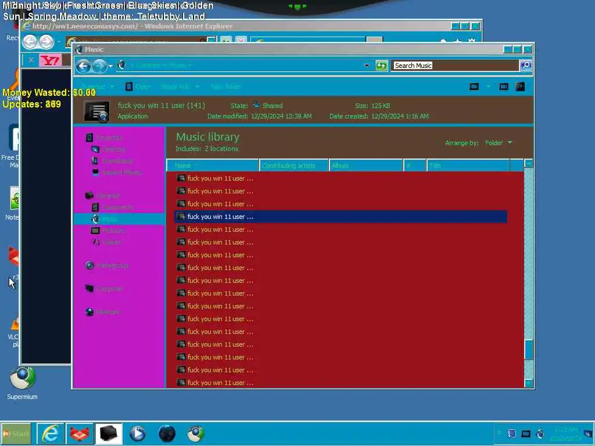Open the Documents library in the sidebar
This screenshot has height=446, width=595.
point(117,207)
